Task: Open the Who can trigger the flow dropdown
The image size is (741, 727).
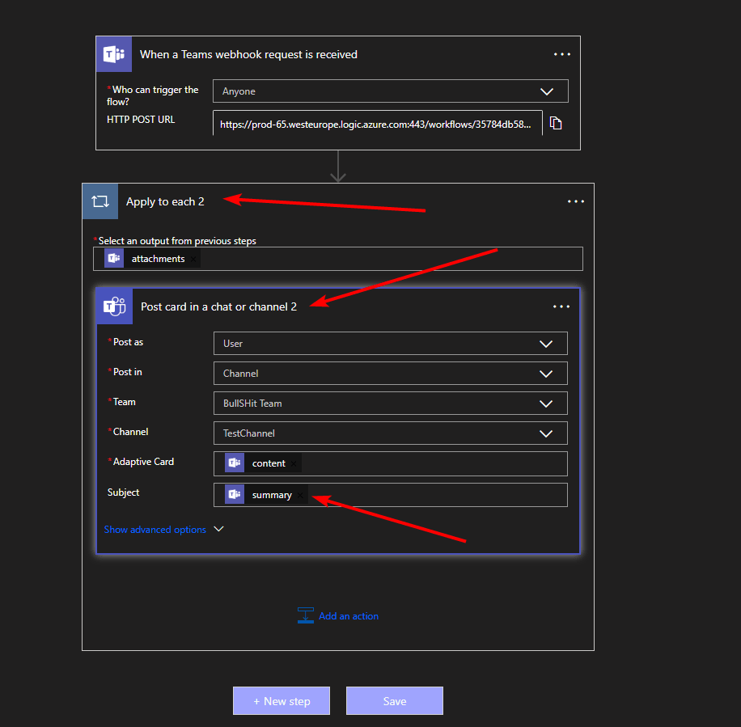Action: 391,91
